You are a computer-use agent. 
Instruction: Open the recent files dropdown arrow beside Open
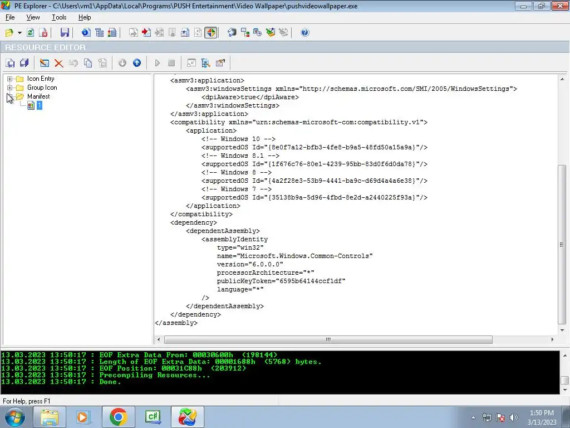click(19, 33)
